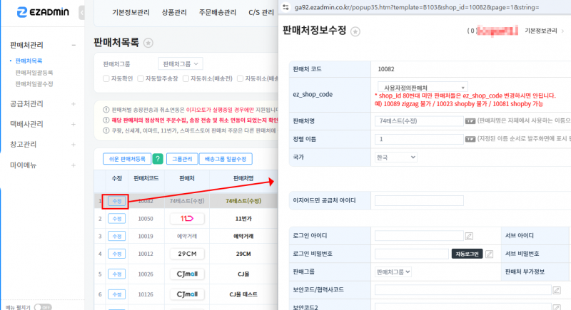Click edit pencil icon for 보안코드/협력사코드

557,290
